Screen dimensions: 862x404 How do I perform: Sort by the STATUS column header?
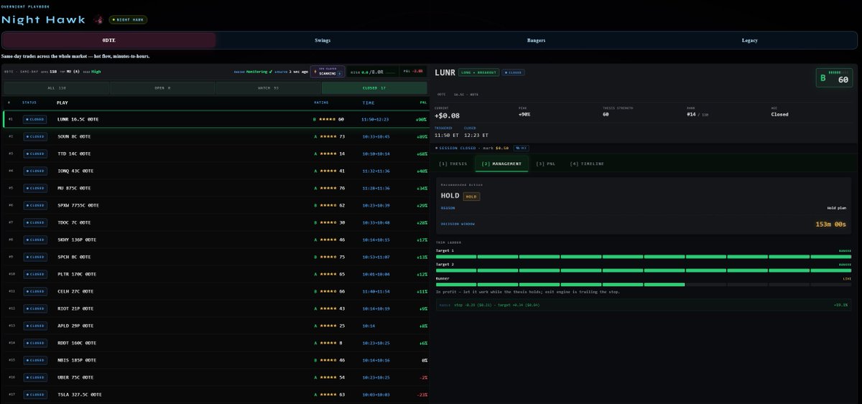(29, 103)
